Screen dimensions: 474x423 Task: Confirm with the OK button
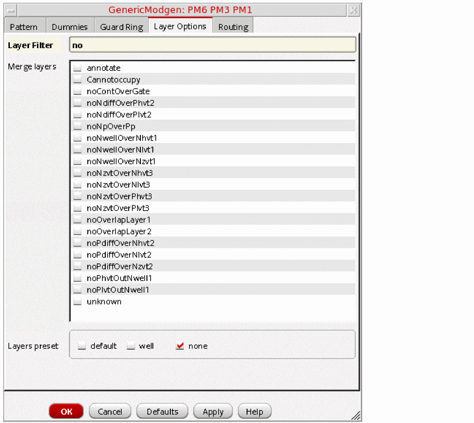(x=66, y=411)
